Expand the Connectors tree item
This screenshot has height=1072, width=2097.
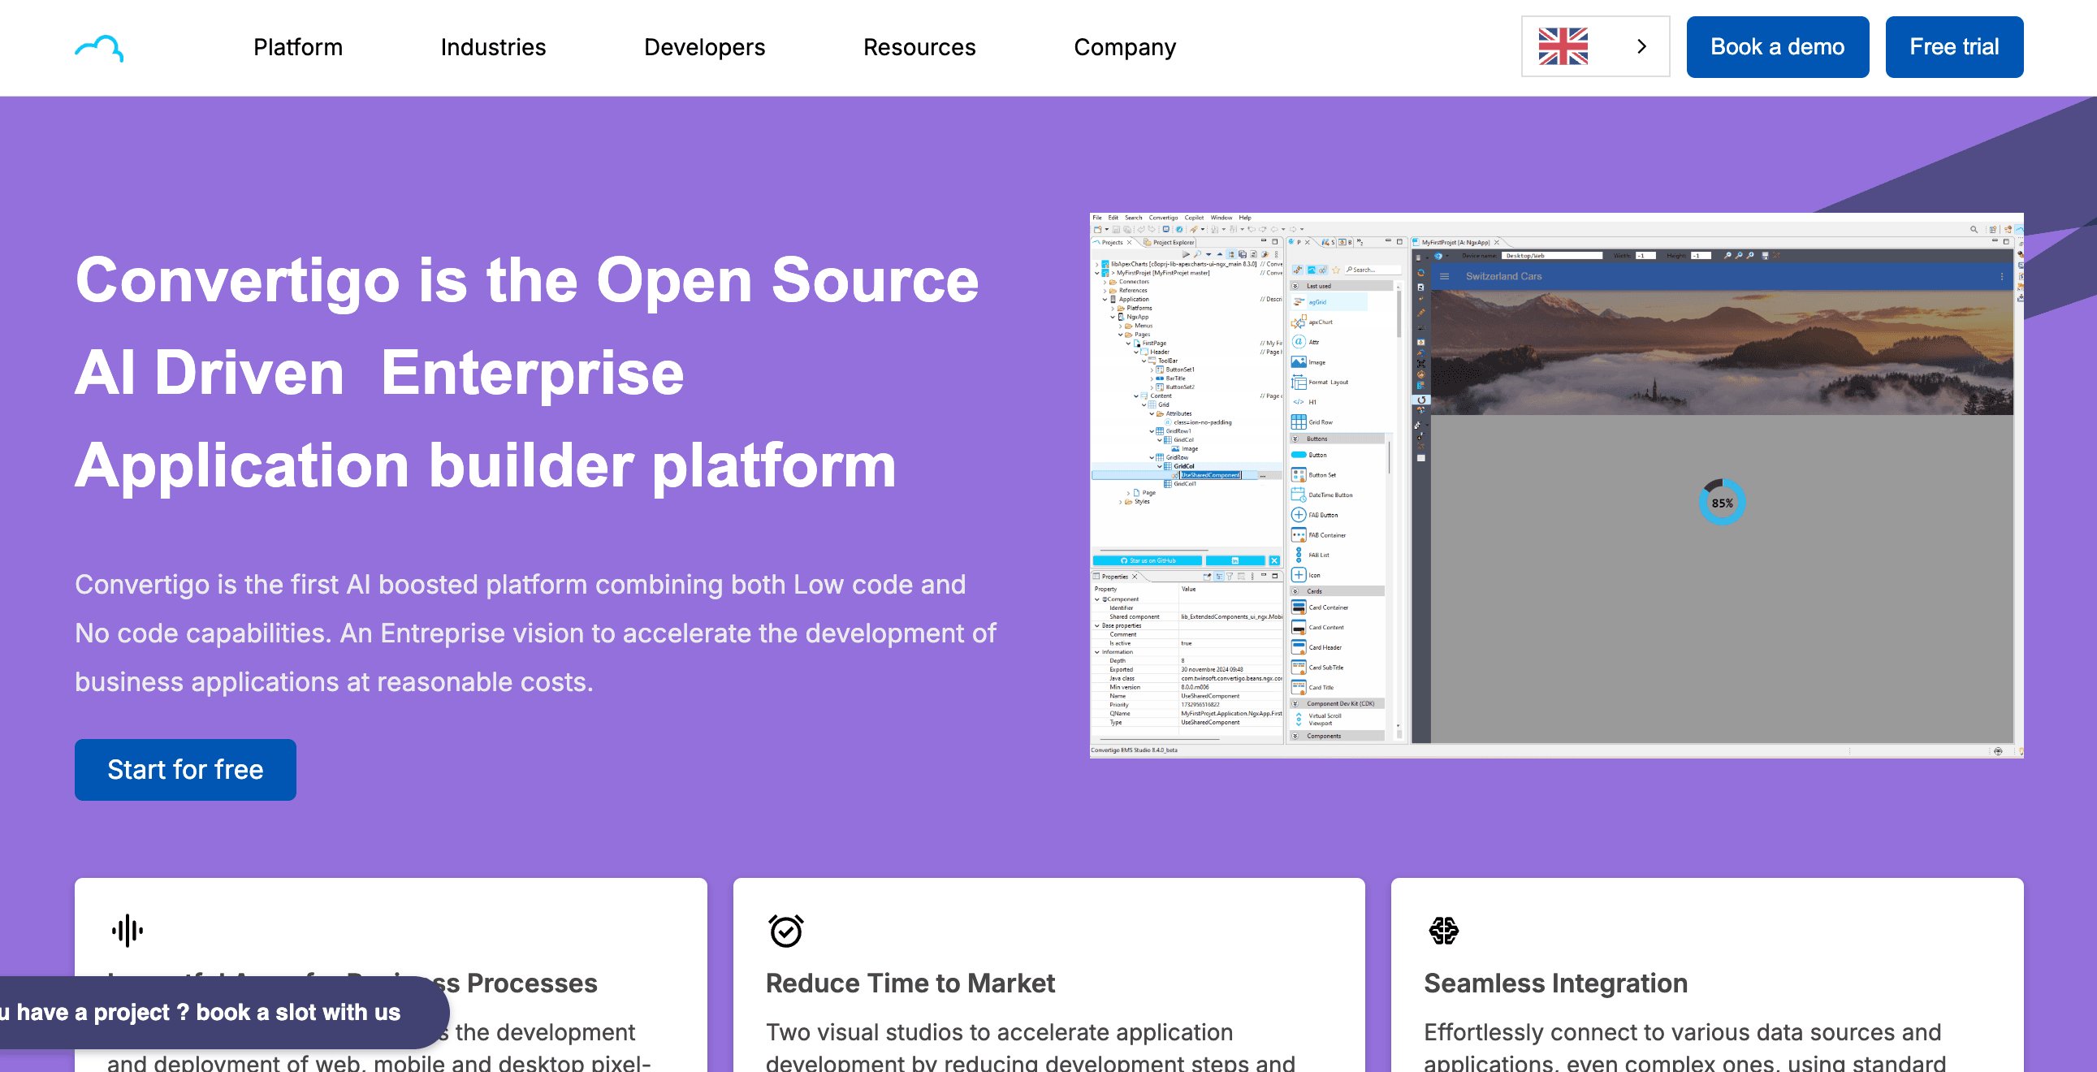[x=1104, y=283]
